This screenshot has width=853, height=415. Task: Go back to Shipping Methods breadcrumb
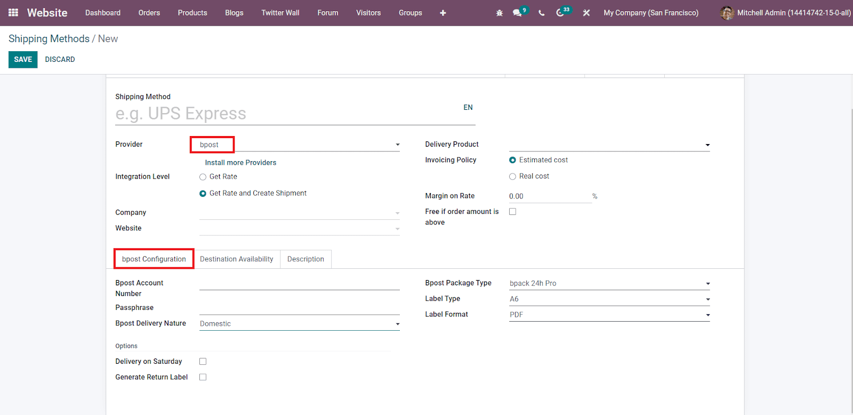coord(49,39)
